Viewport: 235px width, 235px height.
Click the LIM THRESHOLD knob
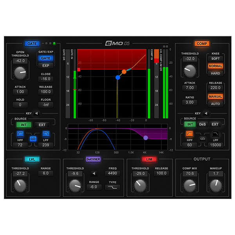point(140,186)
